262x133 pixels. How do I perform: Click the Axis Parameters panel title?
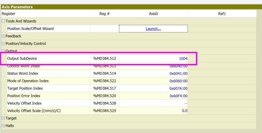point(17,7)
